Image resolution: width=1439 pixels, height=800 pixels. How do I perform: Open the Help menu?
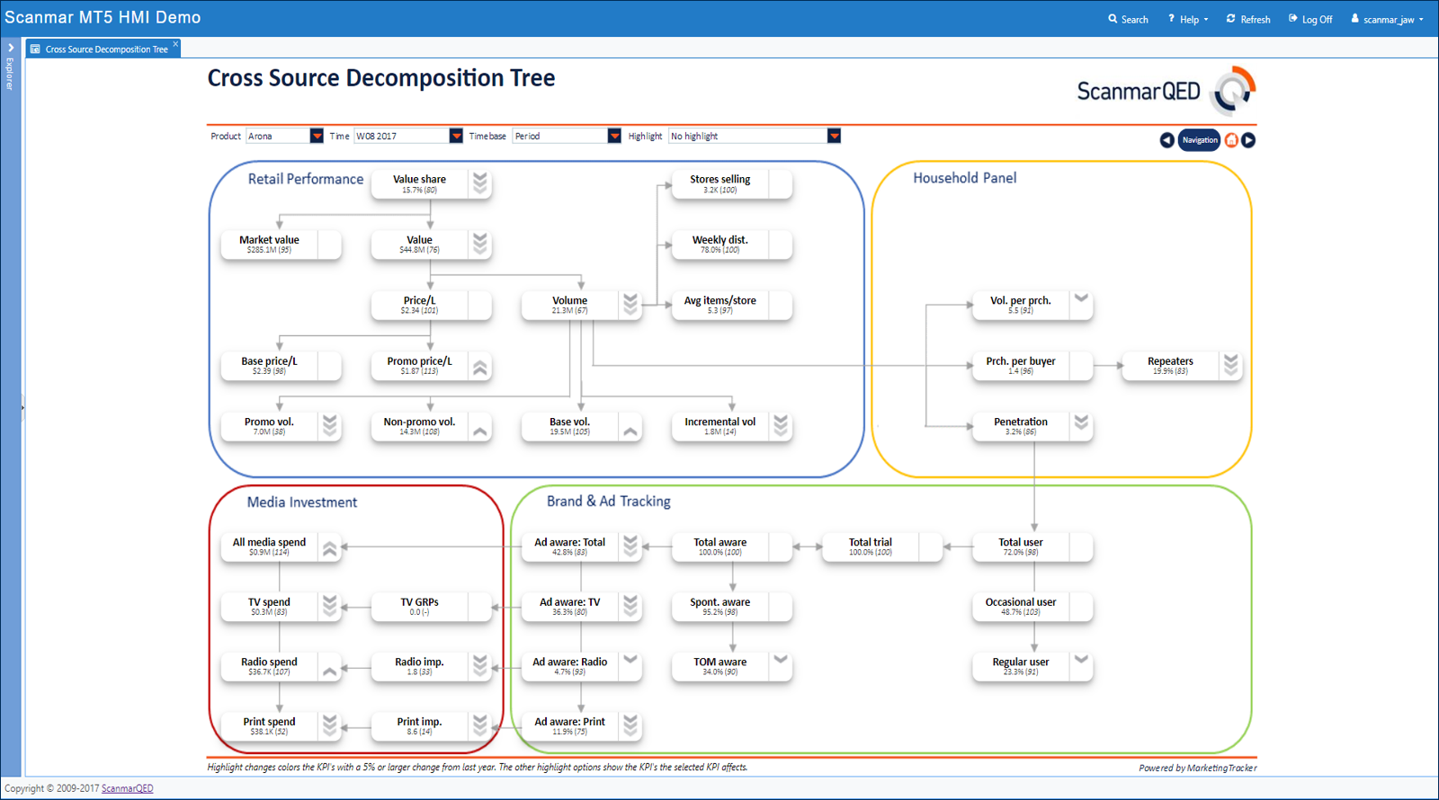(x=1188, y=19)
